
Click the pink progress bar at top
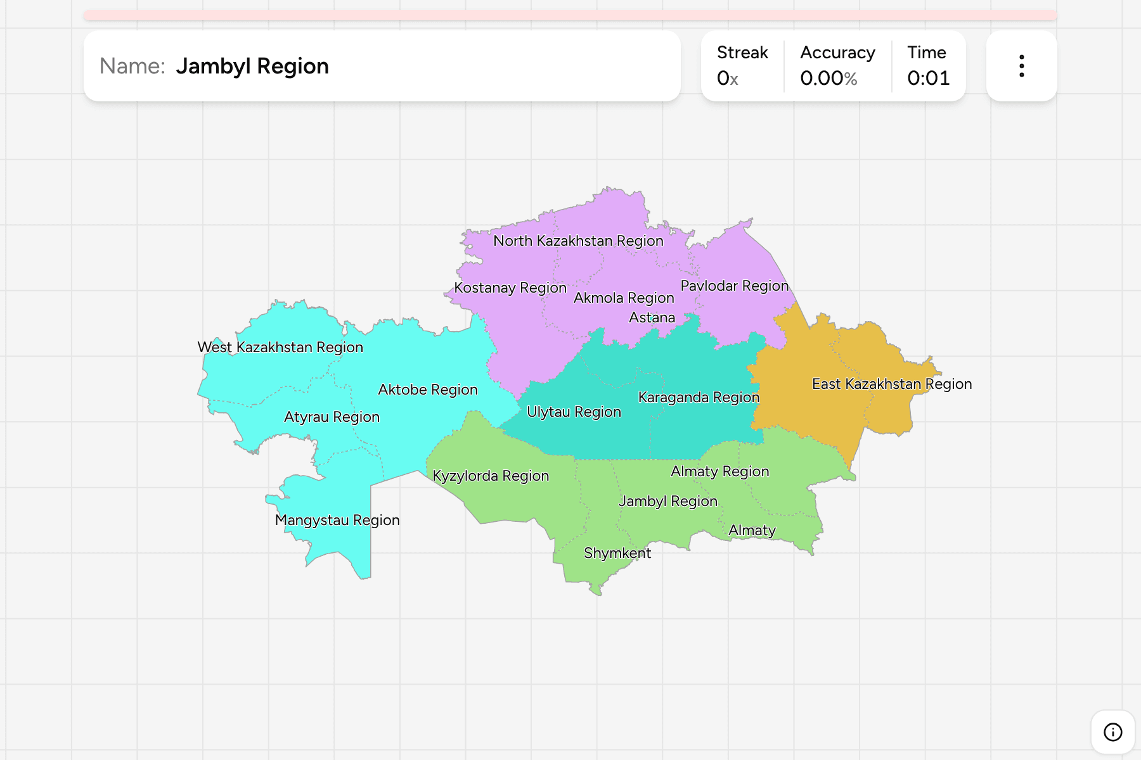(x=570, y=15)
